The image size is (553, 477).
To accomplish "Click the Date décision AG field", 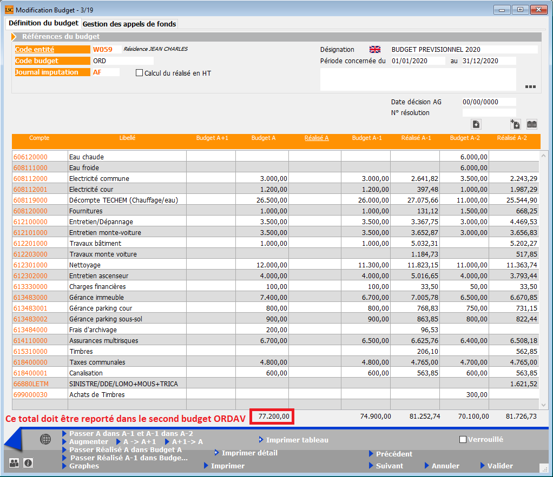I will coord(489,102).
